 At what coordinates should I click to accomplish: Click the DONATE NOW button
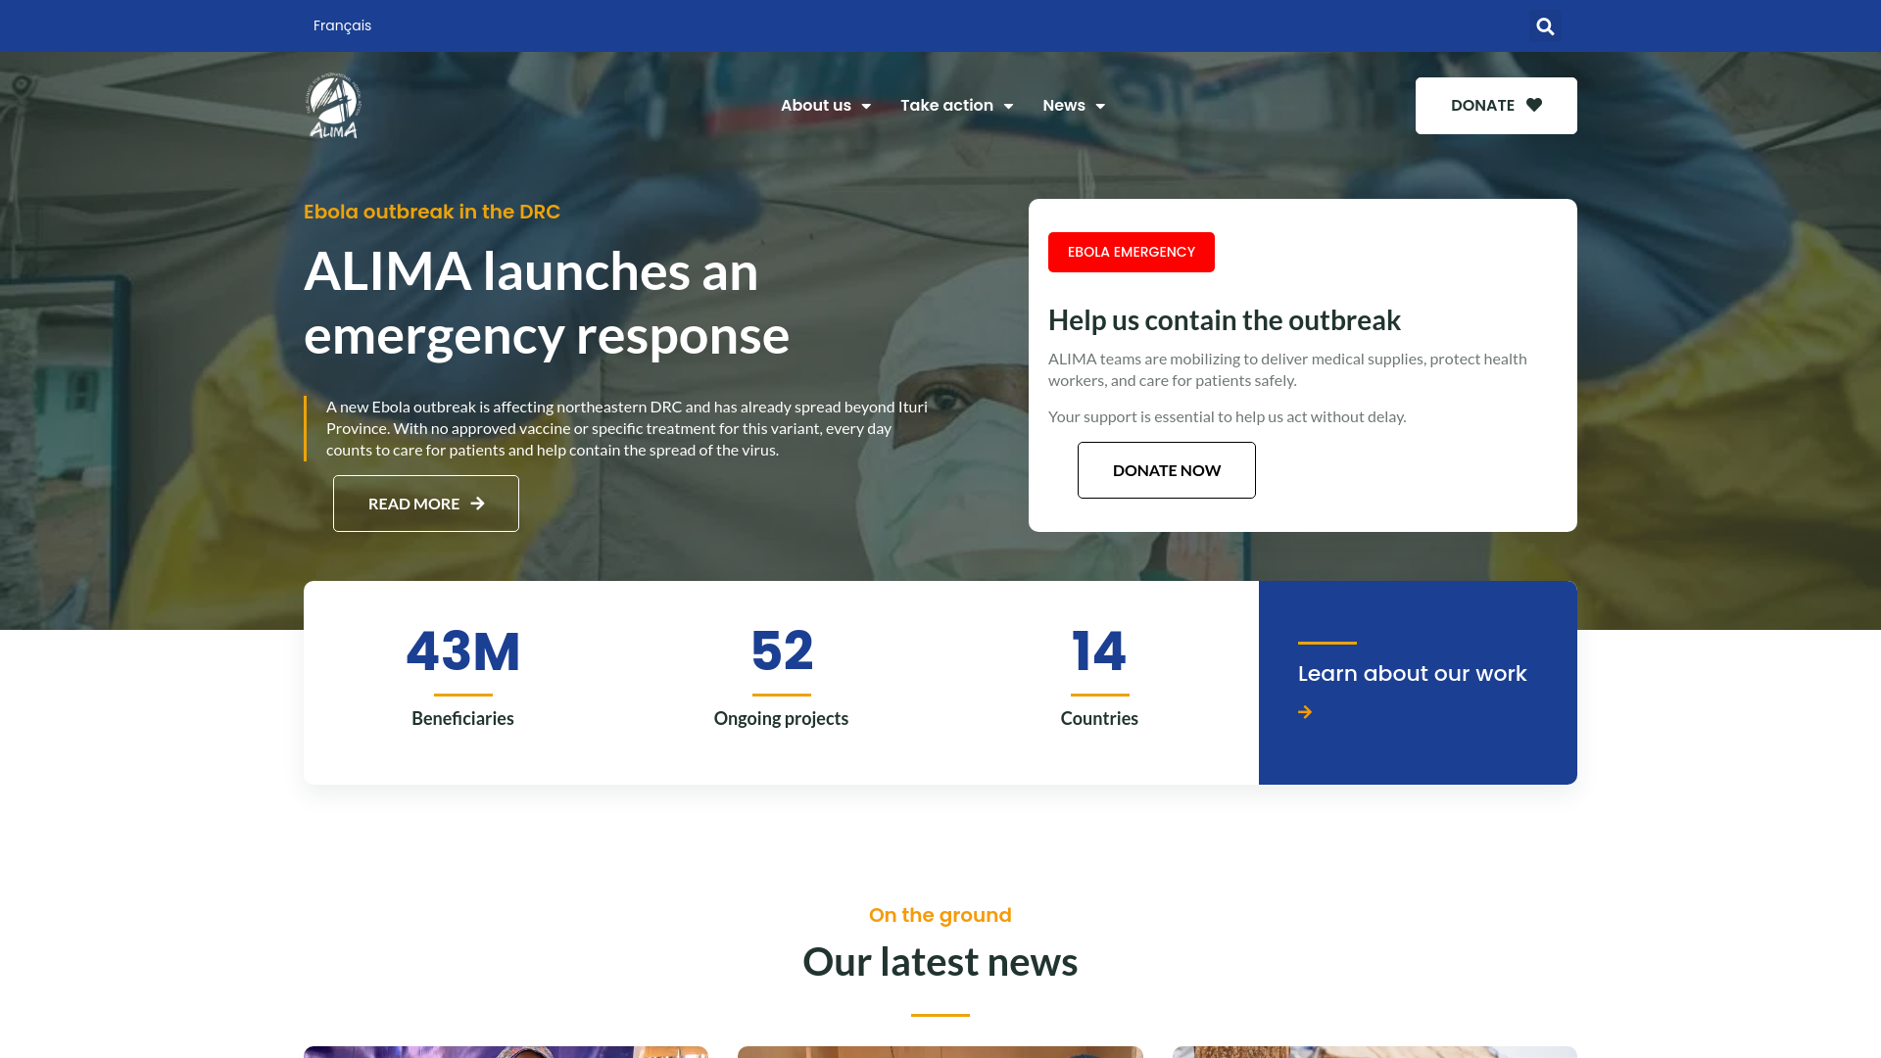(1167, 470)
